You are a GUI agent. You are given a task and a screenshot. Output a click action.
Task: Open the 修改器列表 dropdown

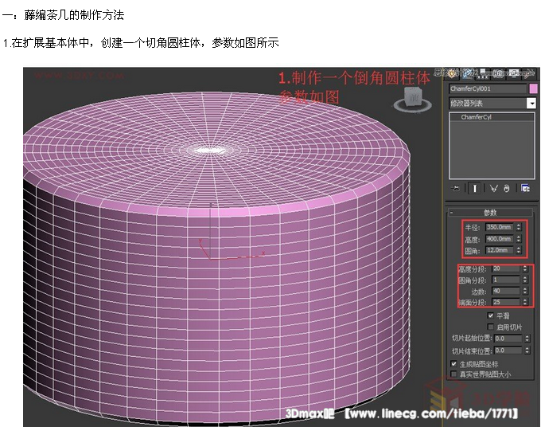[x=531, y=103]
